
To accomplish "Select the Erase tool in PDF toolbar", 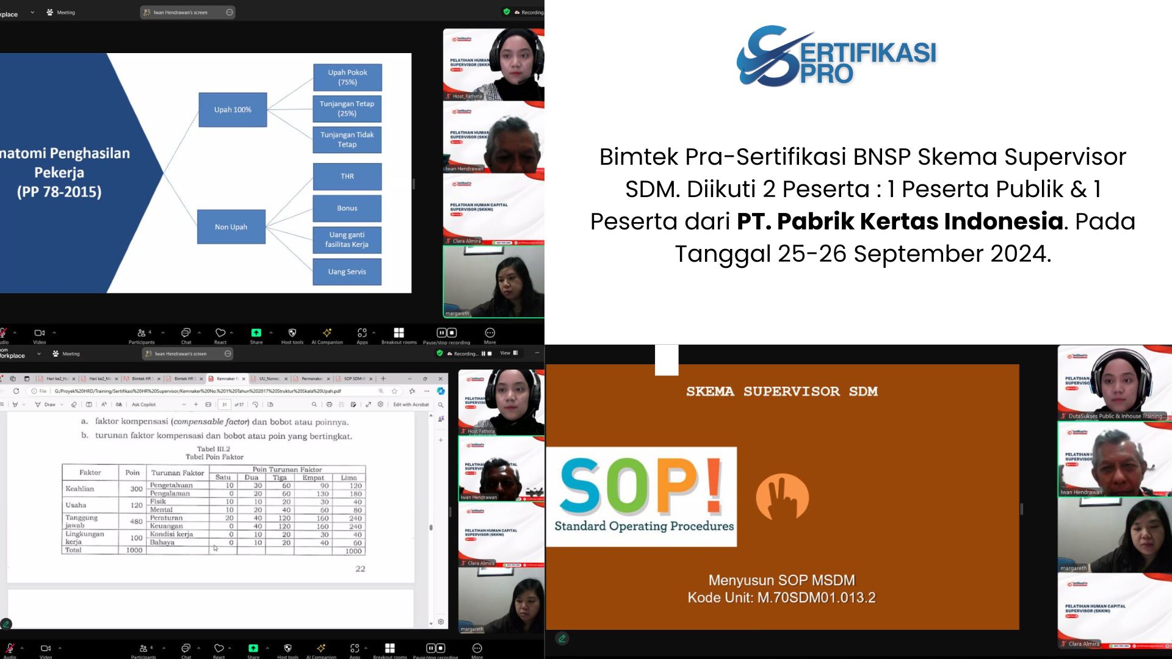I will (74, 405).
